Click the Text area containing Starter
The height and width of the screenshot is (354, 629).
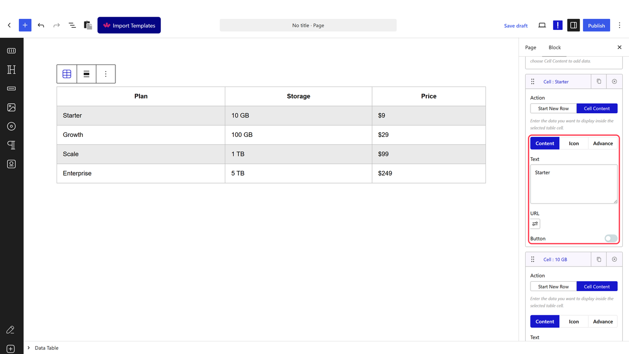pyautogui.click(x=574, y=184)
